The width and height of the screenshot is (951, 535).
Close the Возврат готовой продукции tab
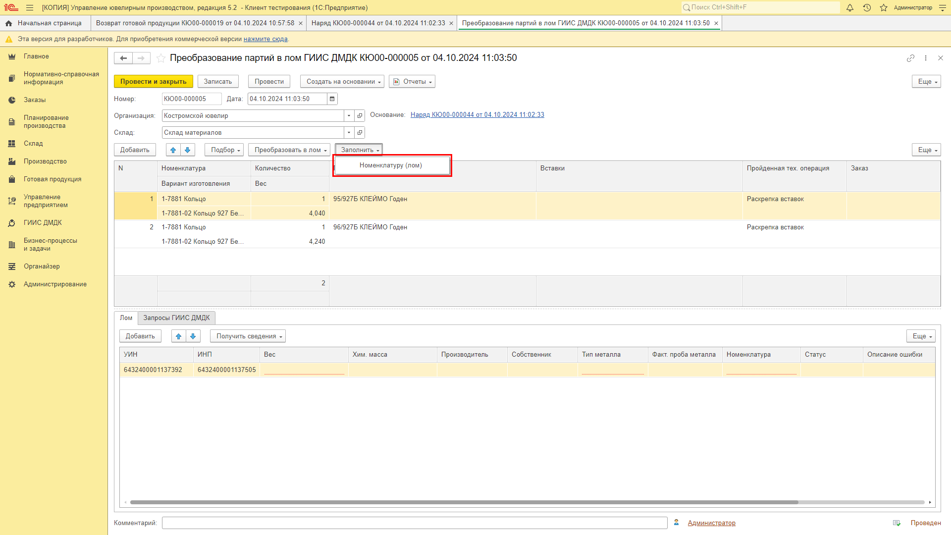(301, 23)
